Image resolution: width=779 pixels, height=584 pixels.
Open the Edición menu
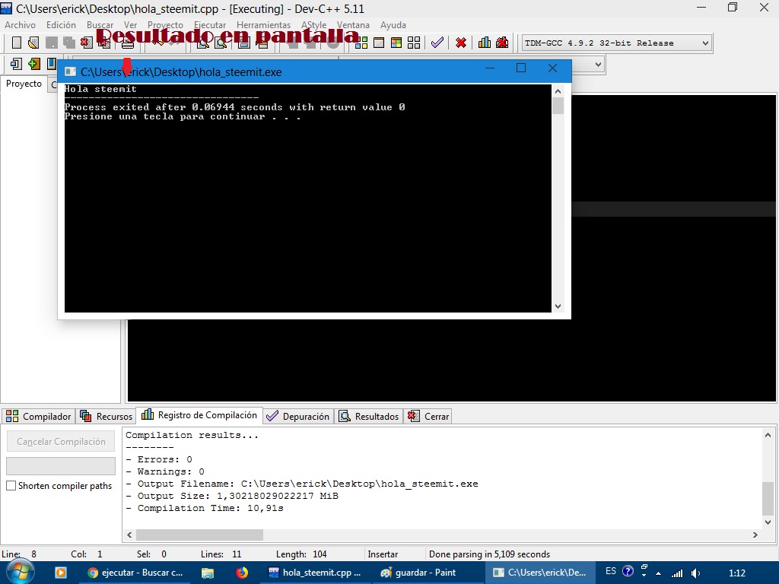click(x=61, y=25)
